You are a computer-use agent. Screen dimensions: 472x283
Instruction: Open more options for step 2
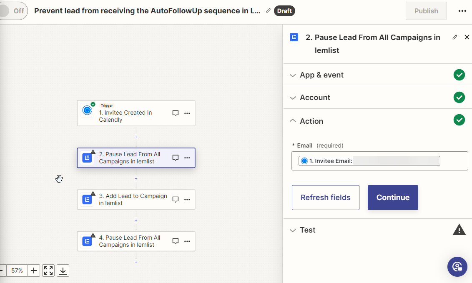(x=187, y=158)
